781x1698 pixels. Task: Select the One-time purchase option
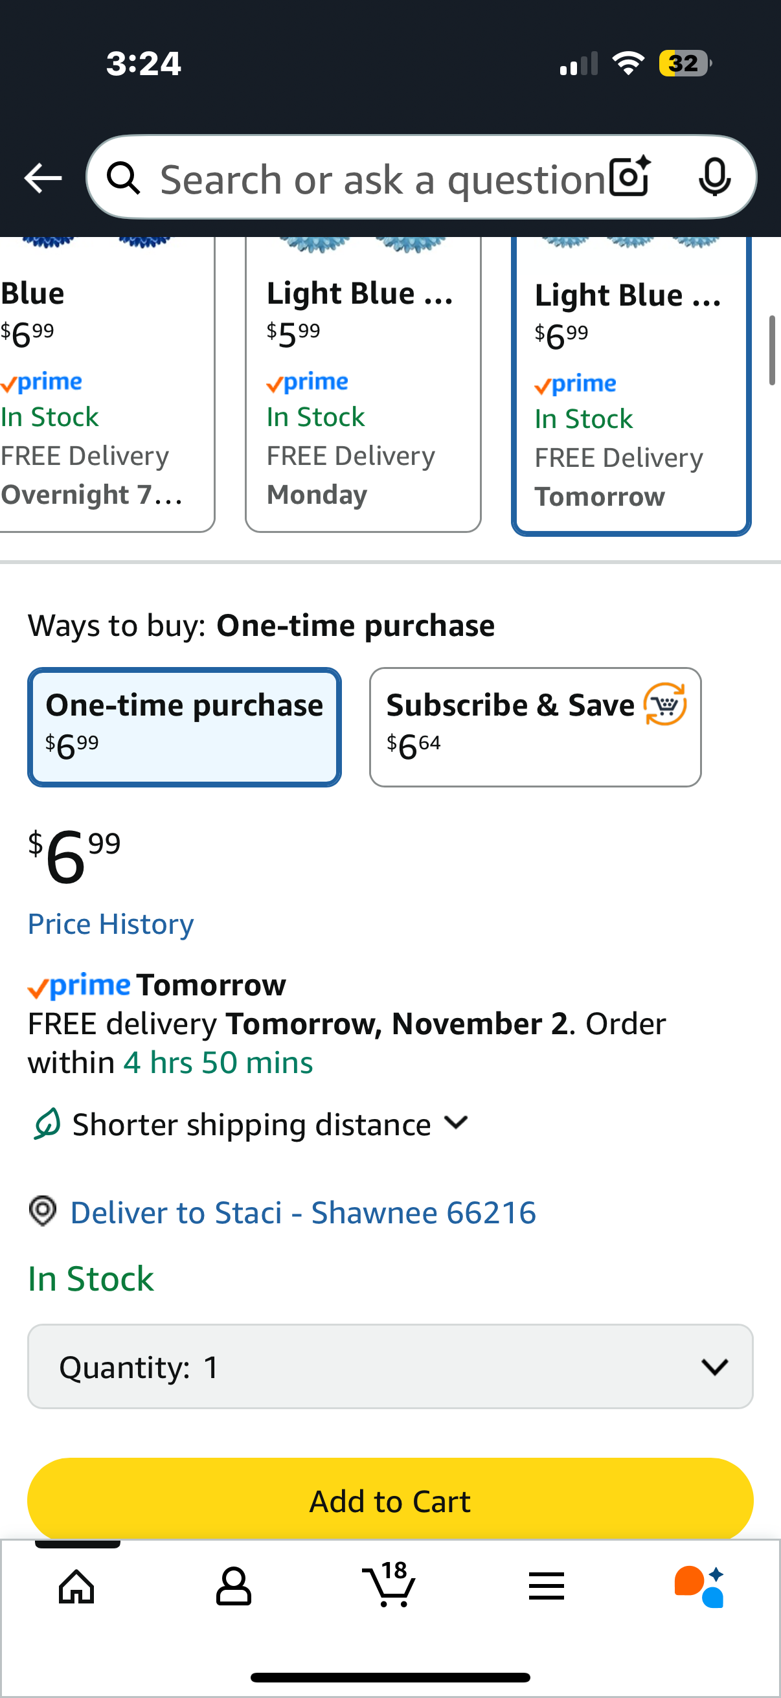coord(185,727)
